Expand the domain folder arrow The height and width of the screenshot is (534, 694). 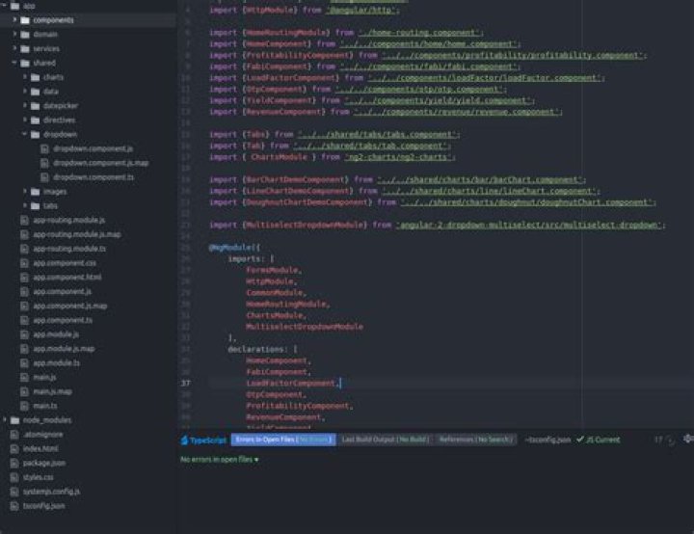[14, 34]
